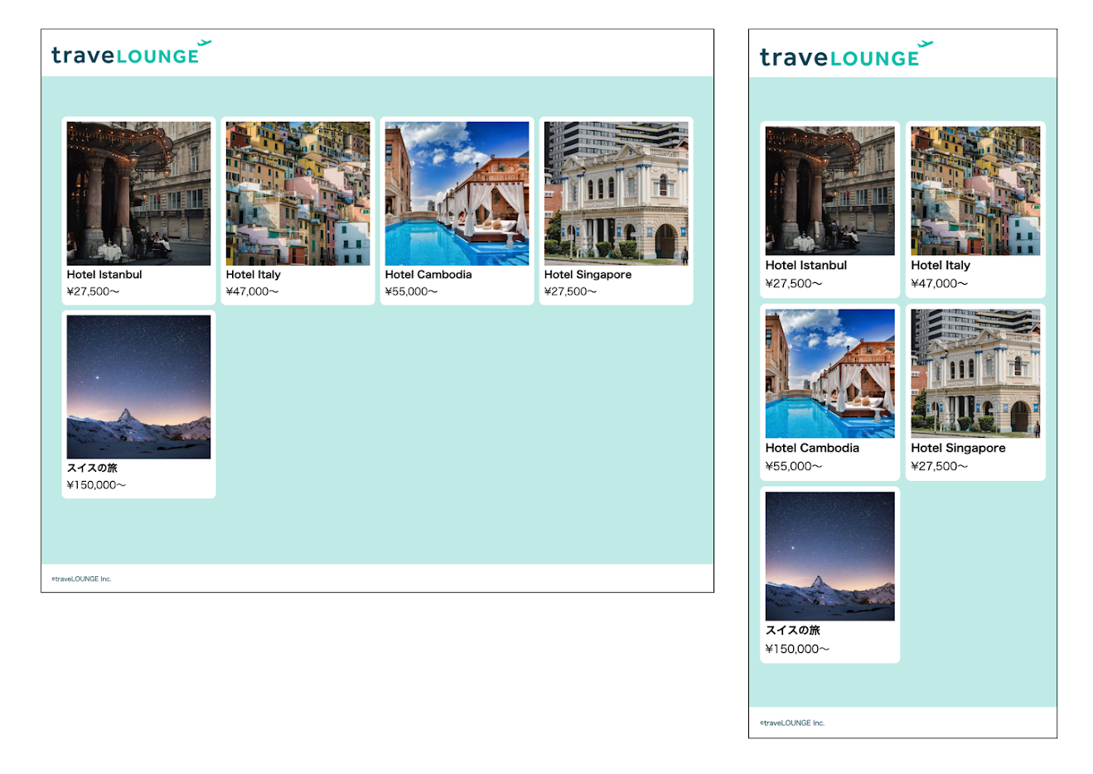Tap Hotel Italy photo in the mobile layout
This screenshot has width=1093, height=774.
(x=975, y=190)
